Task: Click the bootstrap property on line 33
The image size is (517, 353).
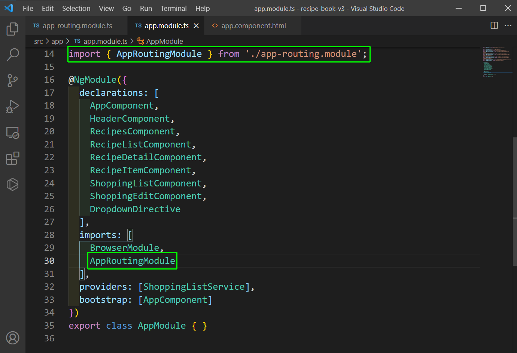Action: pyautogui.click(x=103, y=300)
